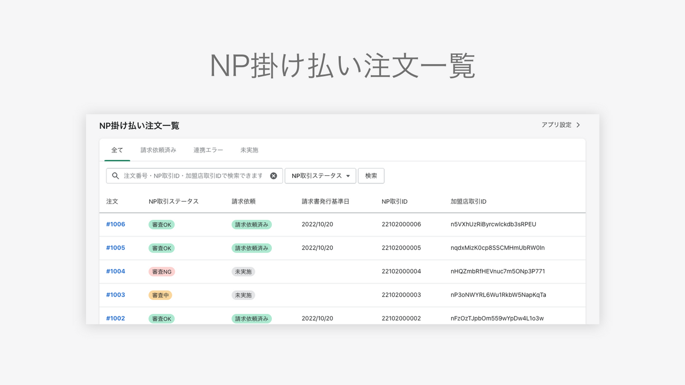
Task: Click the 検索 button
Action: point(371,176)
